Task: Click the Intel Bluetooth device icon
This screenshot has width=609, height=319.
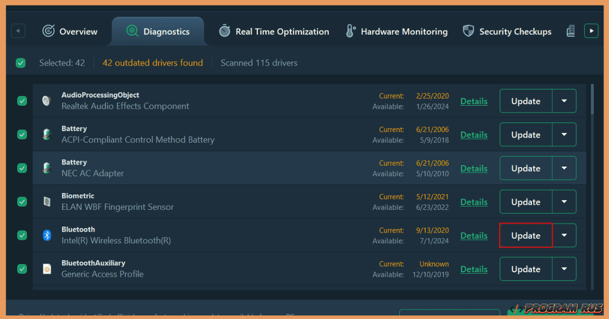Action: 47,235
